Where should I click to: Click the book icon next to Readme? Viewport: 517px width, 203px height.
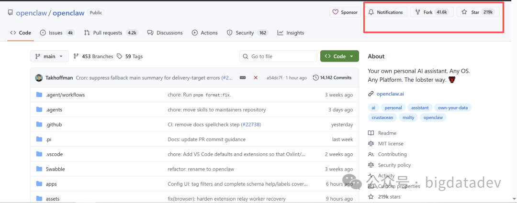(x=371, y=133)
